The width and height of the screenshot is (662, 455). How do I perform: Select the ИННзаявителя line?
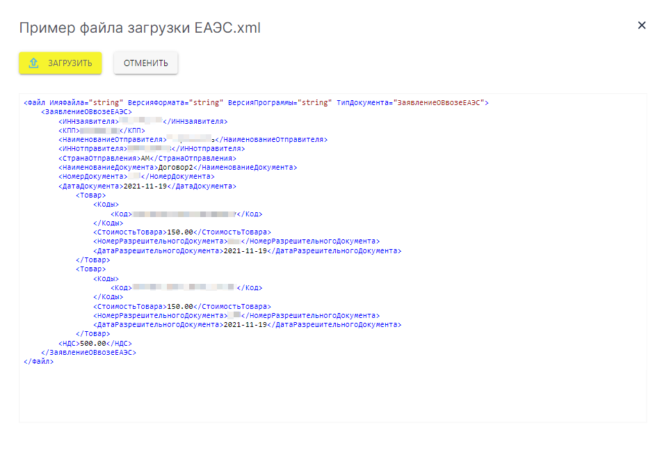tap(143, 122)
